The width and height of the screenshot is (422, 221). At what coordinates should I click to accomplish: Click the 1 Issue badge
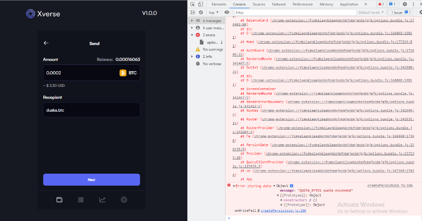401,12
